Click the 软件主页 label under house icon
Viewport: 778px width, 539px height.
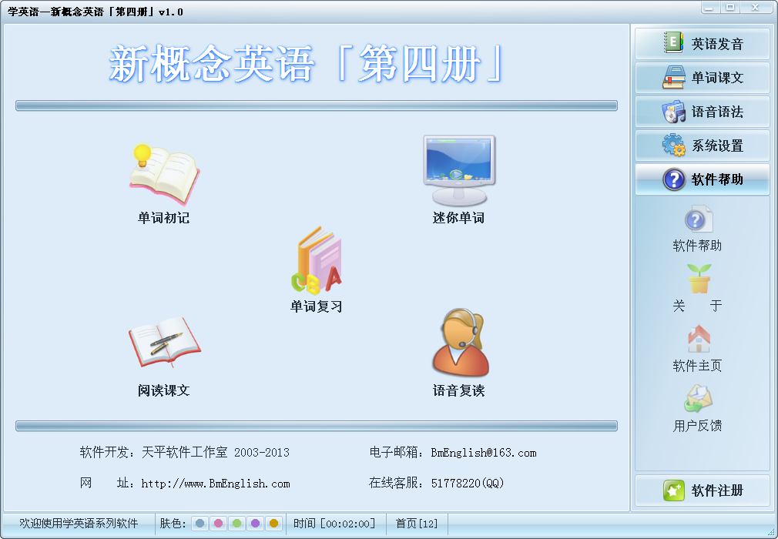point(697,366)
